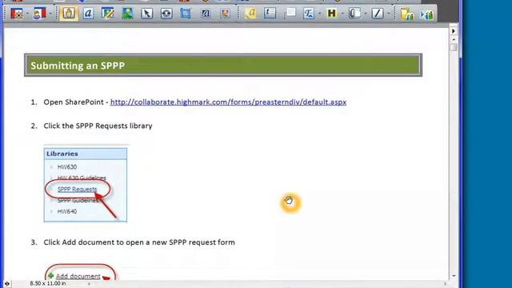
Task: Click the second toolbar icon with person figure
Action: (39, 14)
